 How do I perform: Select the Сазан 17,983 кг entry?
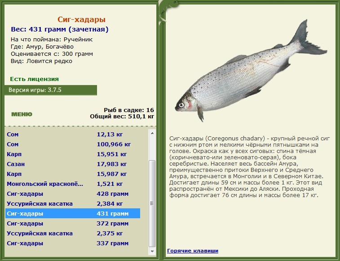click(x=73, y=164)
